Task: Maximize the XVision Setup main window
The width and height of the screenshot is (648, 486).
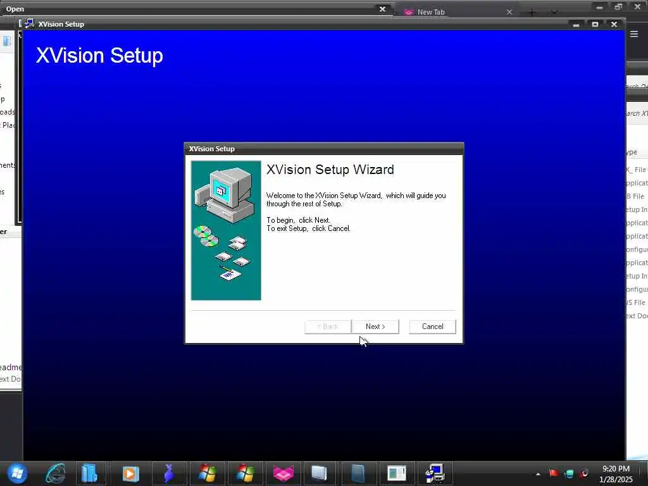Action: (x=595, y=25)
